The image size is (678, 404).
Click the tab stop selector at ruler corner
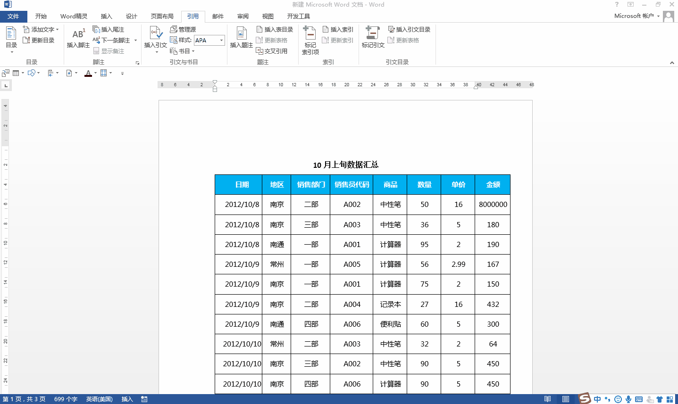click(6, 85)
